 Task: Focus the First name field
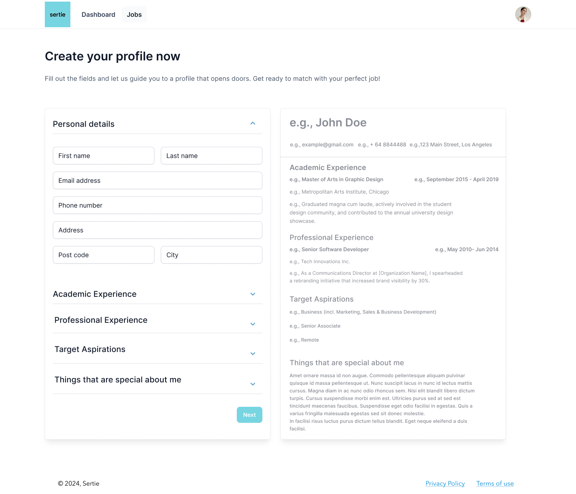[104, 156]
